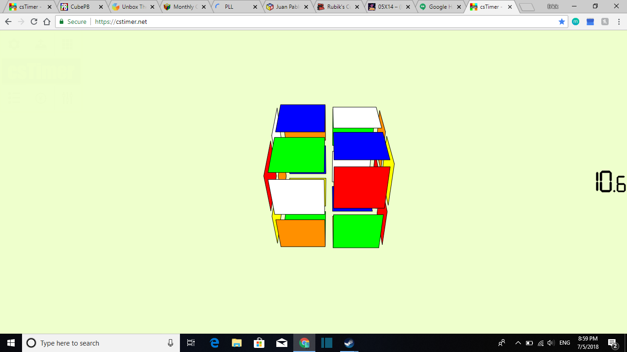Screen dimensions: 627x352
Task: View site info via Secure padlock
Action: tap(73, 22)
